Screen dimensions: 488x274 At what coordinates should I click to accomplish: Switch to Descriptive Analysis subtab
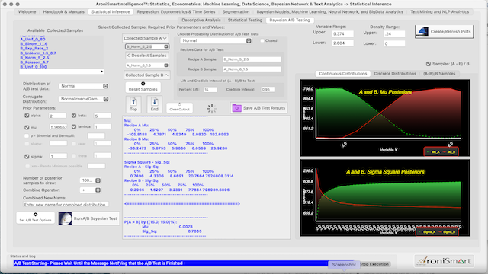click(x=201, y=20)
